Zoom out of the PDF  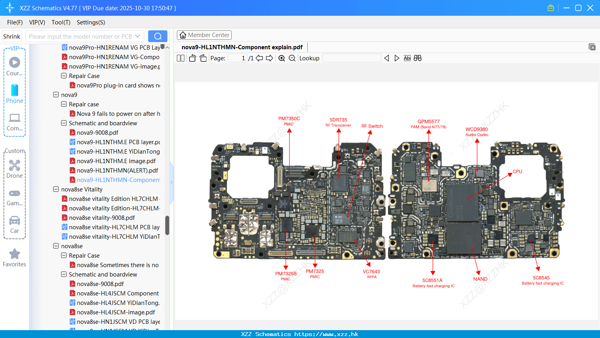coord(292,58)
